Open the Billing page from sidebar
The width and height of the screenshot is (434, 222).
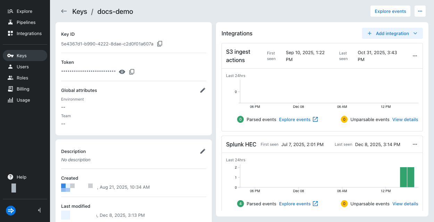[x=23, y=89]
